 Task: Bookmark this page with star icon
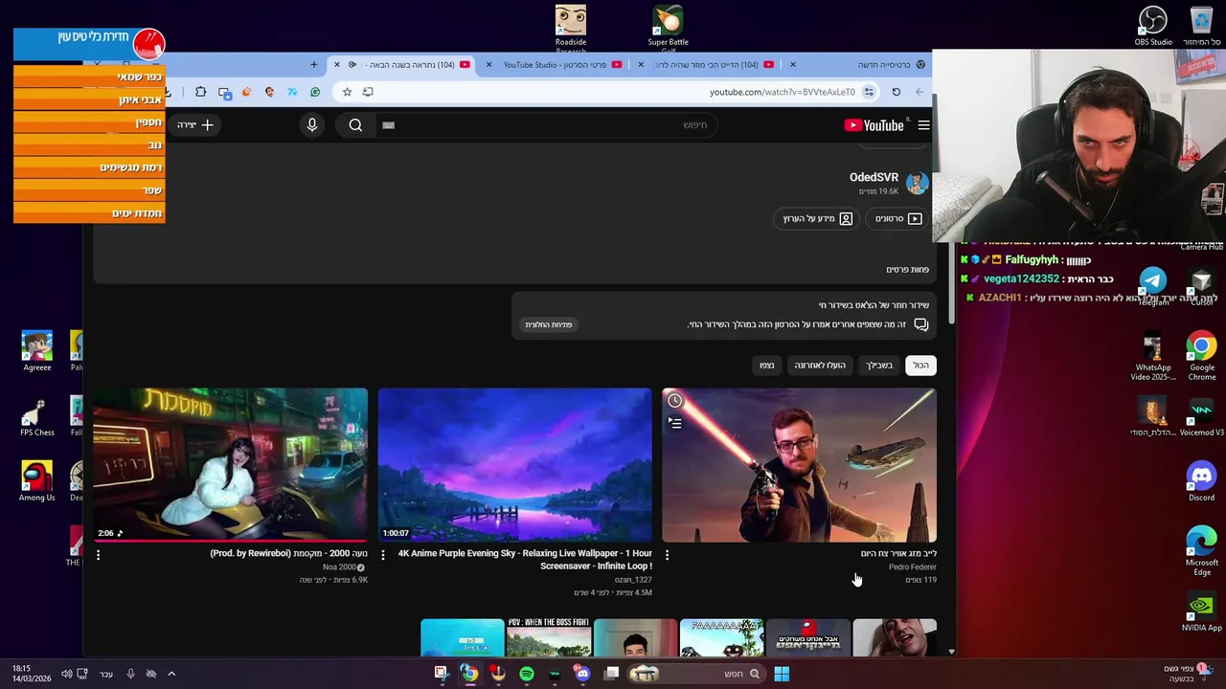[x=347, y=92]
